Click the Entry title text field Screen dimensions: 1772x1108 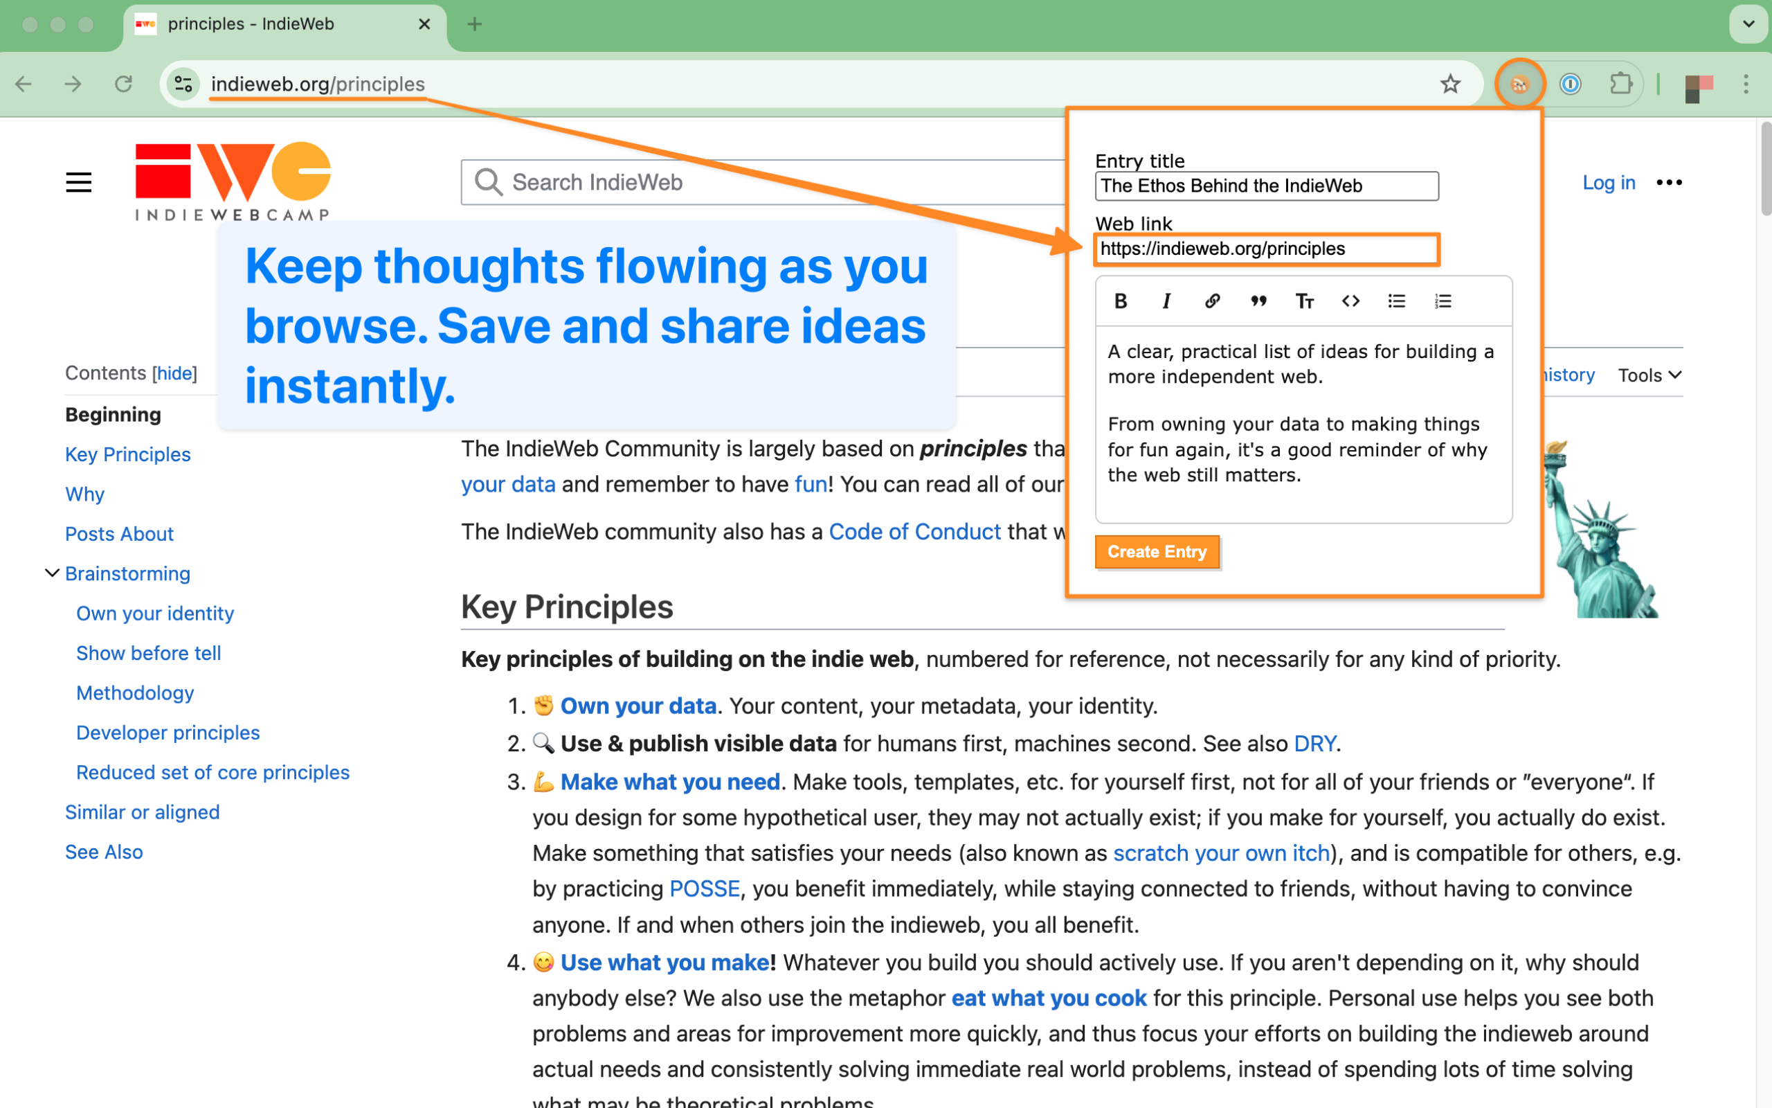pyautogui.click(x=1266, y=186)
